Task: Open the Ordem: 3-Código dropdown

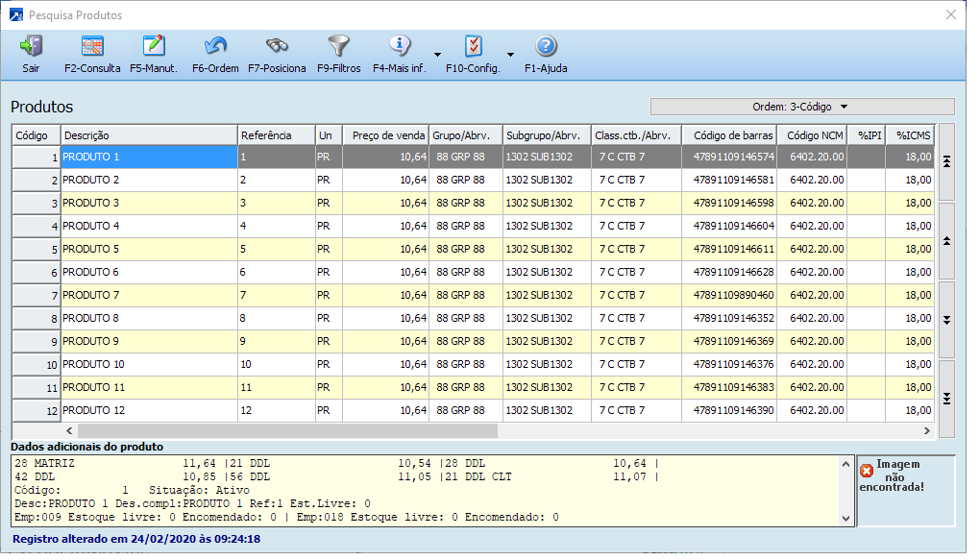Action: pyautogui.click(x=802, y=107)
